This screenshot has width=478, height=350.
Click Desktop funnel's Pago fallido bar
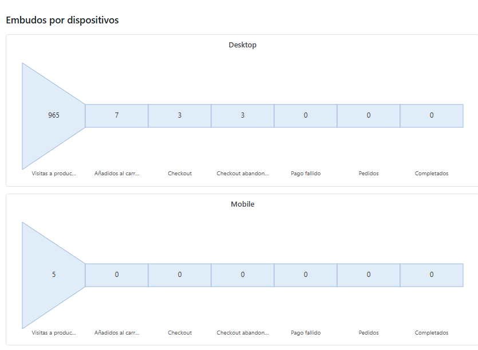click(x=306, y=115)
